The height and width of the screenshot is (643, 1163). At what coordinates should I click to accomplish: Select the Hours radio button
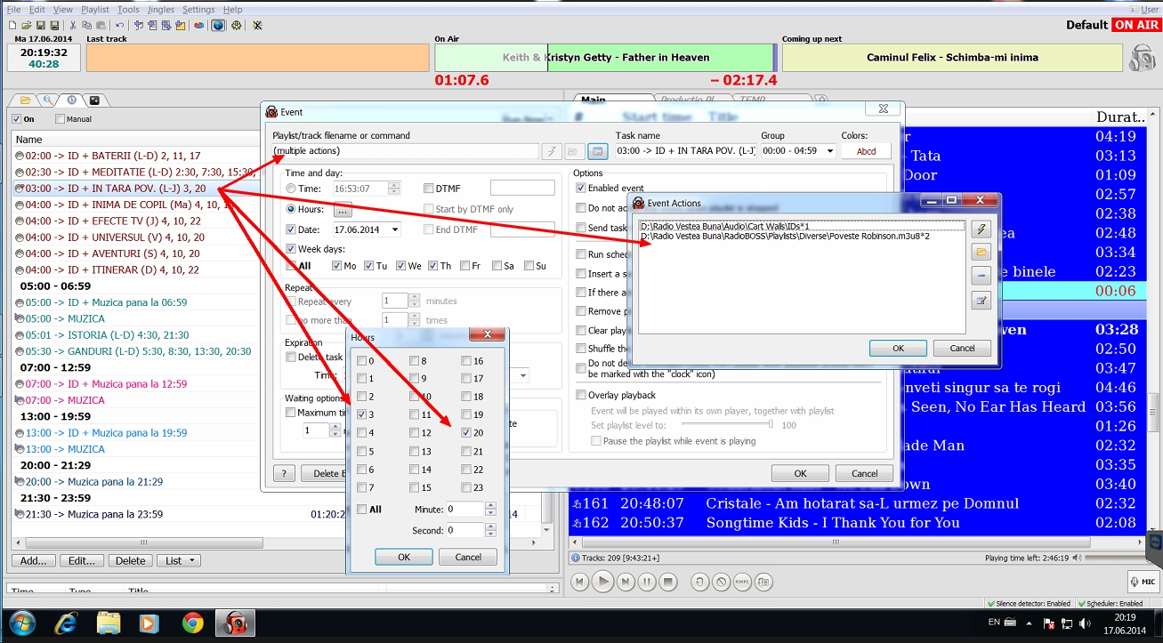point(291,209)
